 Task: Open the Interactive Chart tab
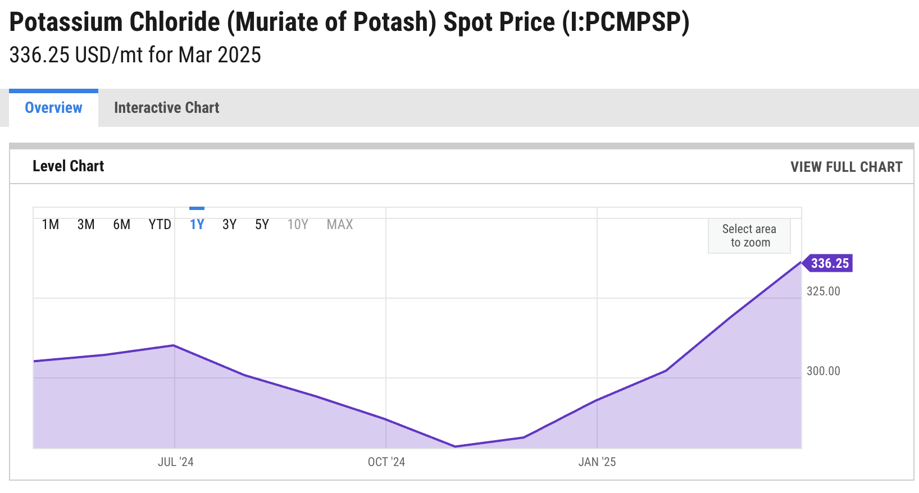[166, 108]
